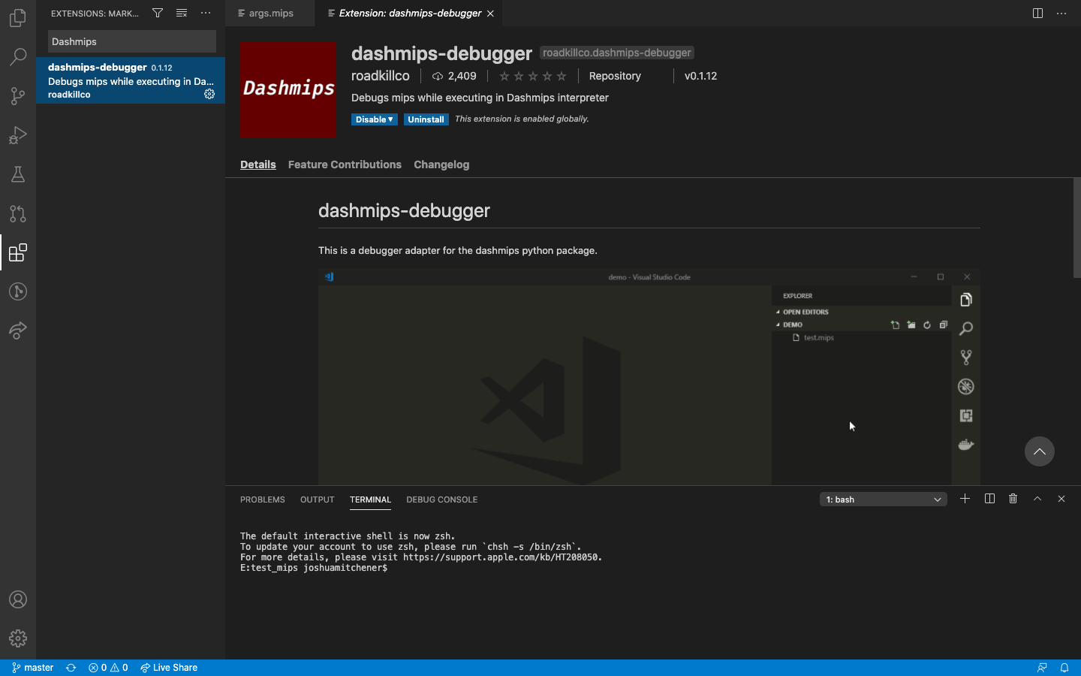Click the terminal prompt line
The height and width of the screenshot is (676, 1081).
pyautogui.click(x=314, y=568)
